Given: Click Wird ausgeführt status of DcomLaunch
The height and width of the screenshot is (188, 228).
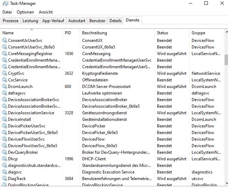Looking at the screenshot, I should tap(172, 87).
